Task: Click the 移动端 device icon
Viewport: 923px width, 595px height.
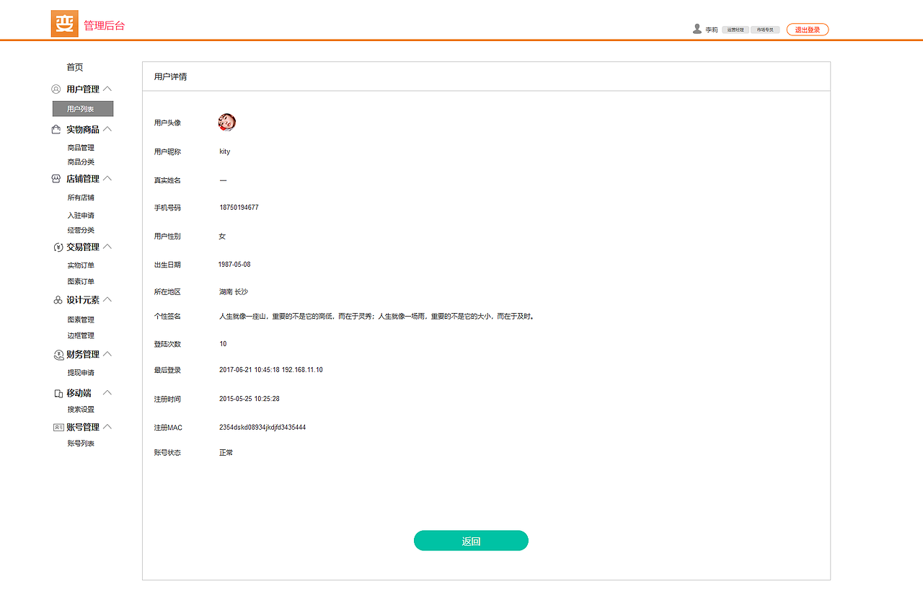Action: click(59, 394)
